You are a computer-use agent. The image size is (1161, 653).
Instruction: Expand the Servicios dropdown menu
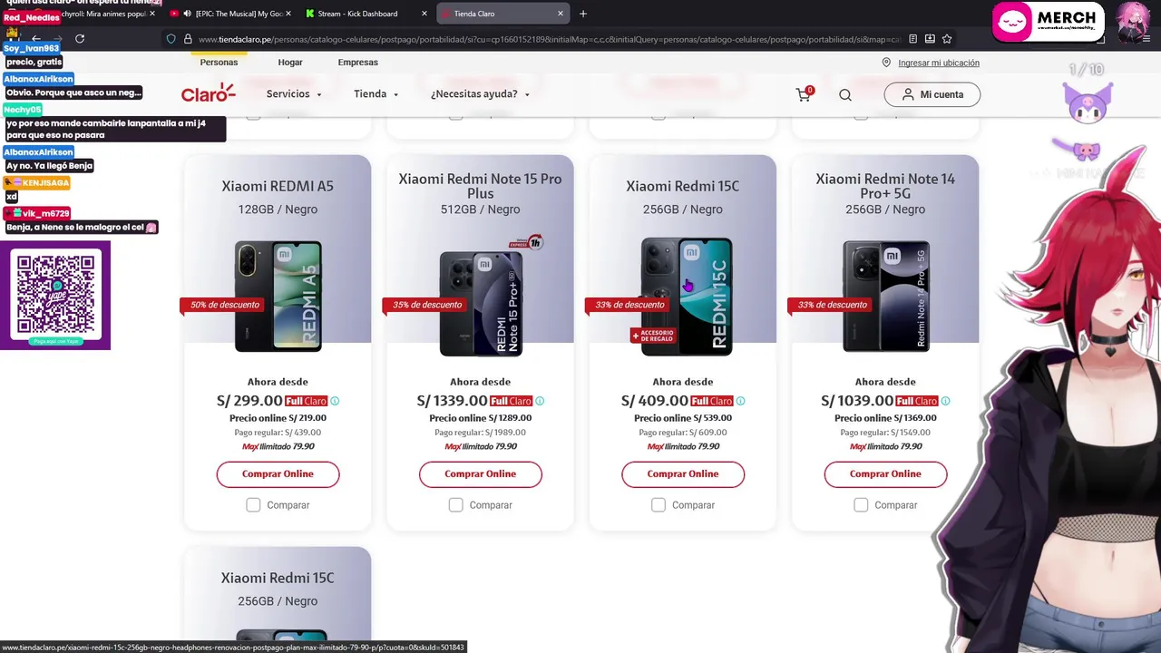click(294, 94)
